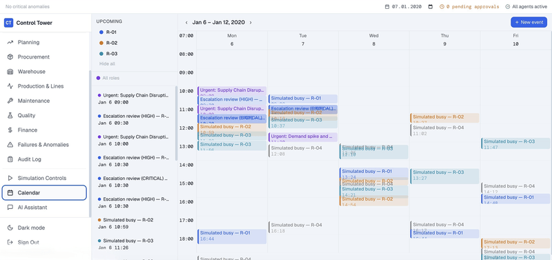Click the Maintenance wrench icon
The image size is (552, 260).
(x=10, y=101)
